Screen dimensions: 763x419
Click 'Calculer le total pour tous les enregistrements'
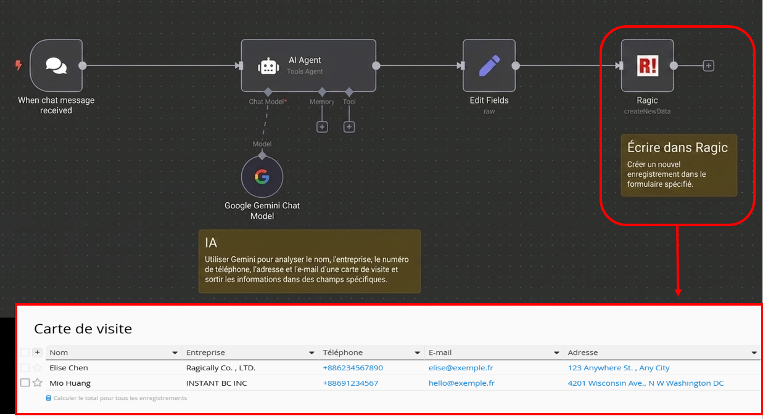pos(120,398)
